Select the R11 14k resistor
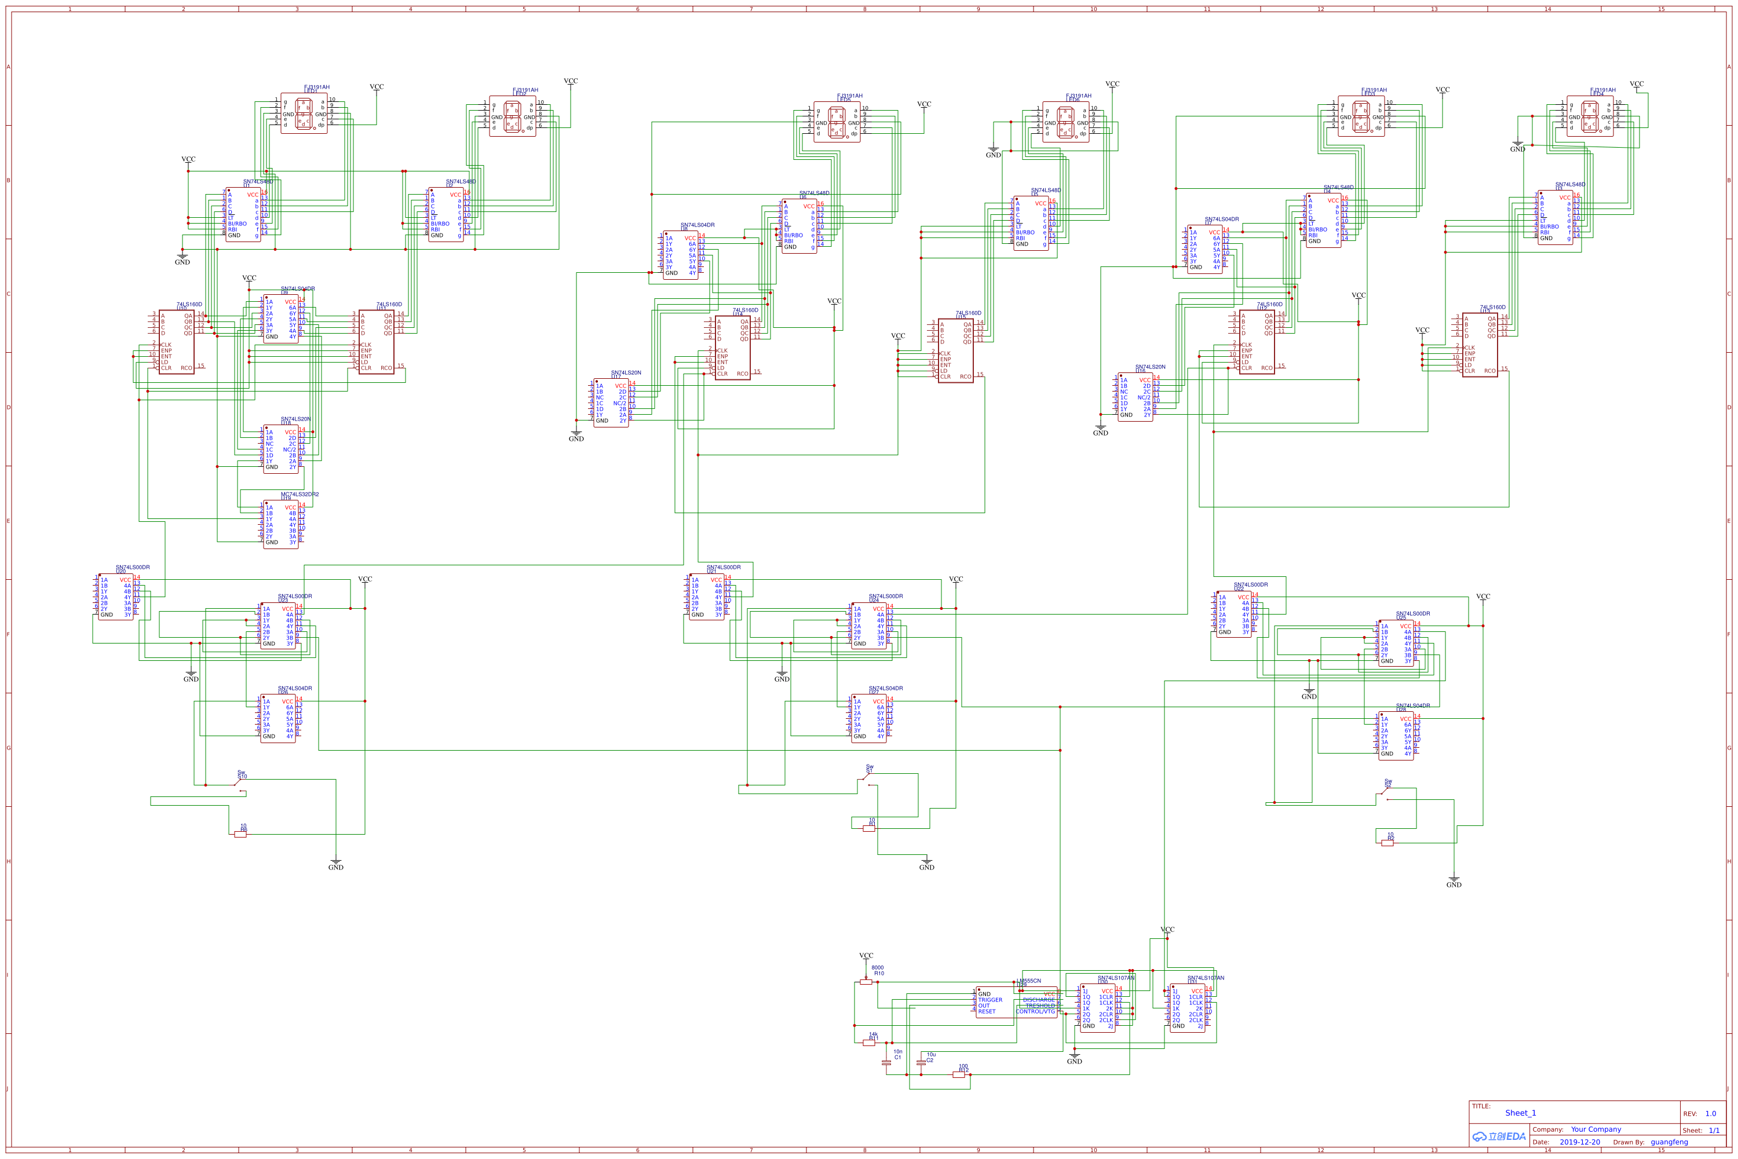The image size is (1738, 1159). click(868, 1042)
